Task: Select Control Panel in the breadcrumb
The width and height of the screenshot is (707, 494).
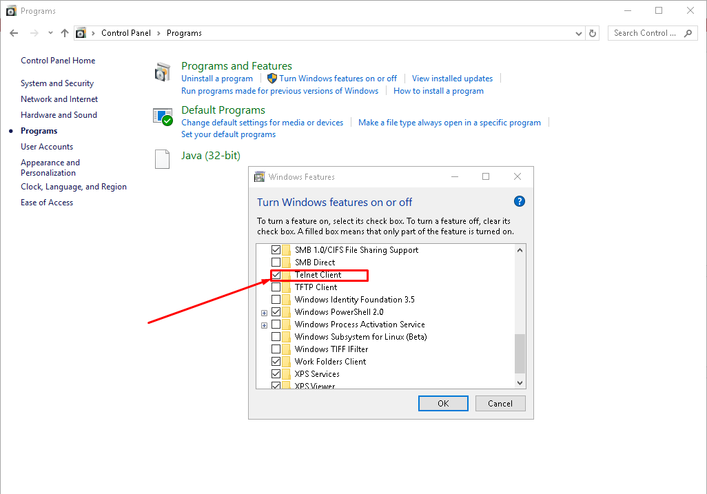Action: coord(126,33)
